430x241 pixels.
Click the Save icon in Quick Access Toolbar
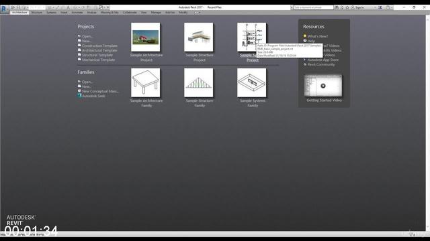pos(18,7)
